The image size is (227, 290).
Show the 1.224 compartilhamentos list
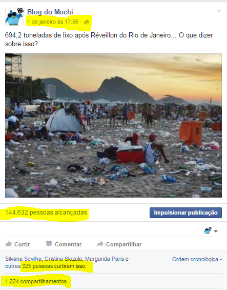36,281
